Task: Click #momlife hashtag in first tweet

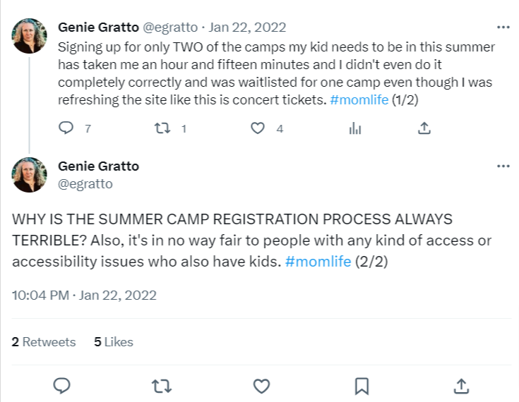Action: pos(359,99)
